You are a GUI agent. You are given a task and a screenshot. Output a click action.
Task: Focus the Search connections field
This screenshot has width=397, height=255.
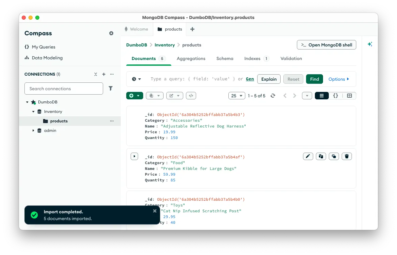(x=64, y=89)
